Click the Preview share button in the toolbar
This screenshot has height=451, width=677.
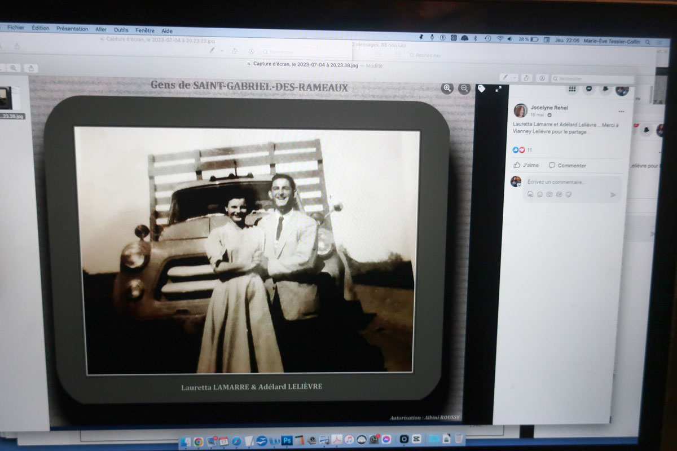click(x=30, y=68)
